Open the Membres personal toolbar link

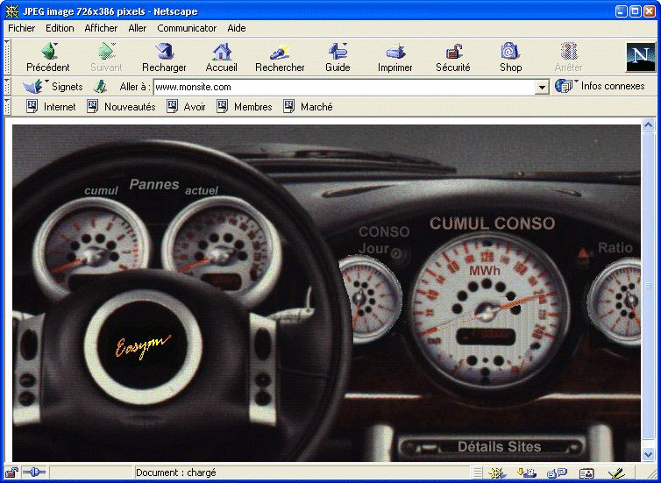pos(244,107)
